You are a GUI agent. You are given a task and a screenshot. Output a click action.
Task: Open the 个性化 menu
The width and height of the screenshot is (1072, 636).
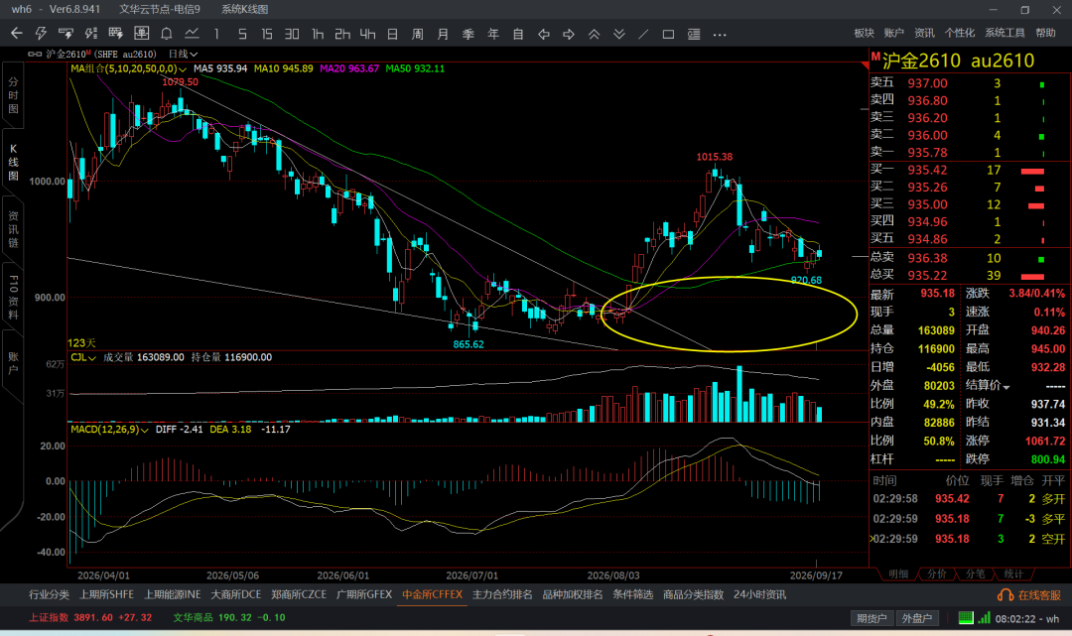point(959,33)
